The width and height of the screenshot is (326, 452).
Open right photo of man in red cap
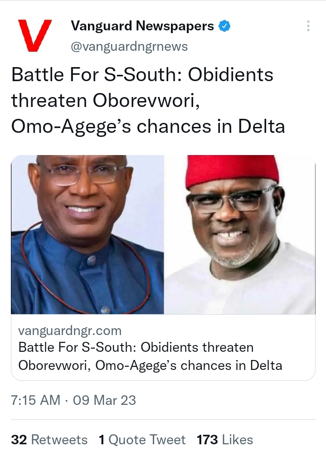tap(239, 234)
